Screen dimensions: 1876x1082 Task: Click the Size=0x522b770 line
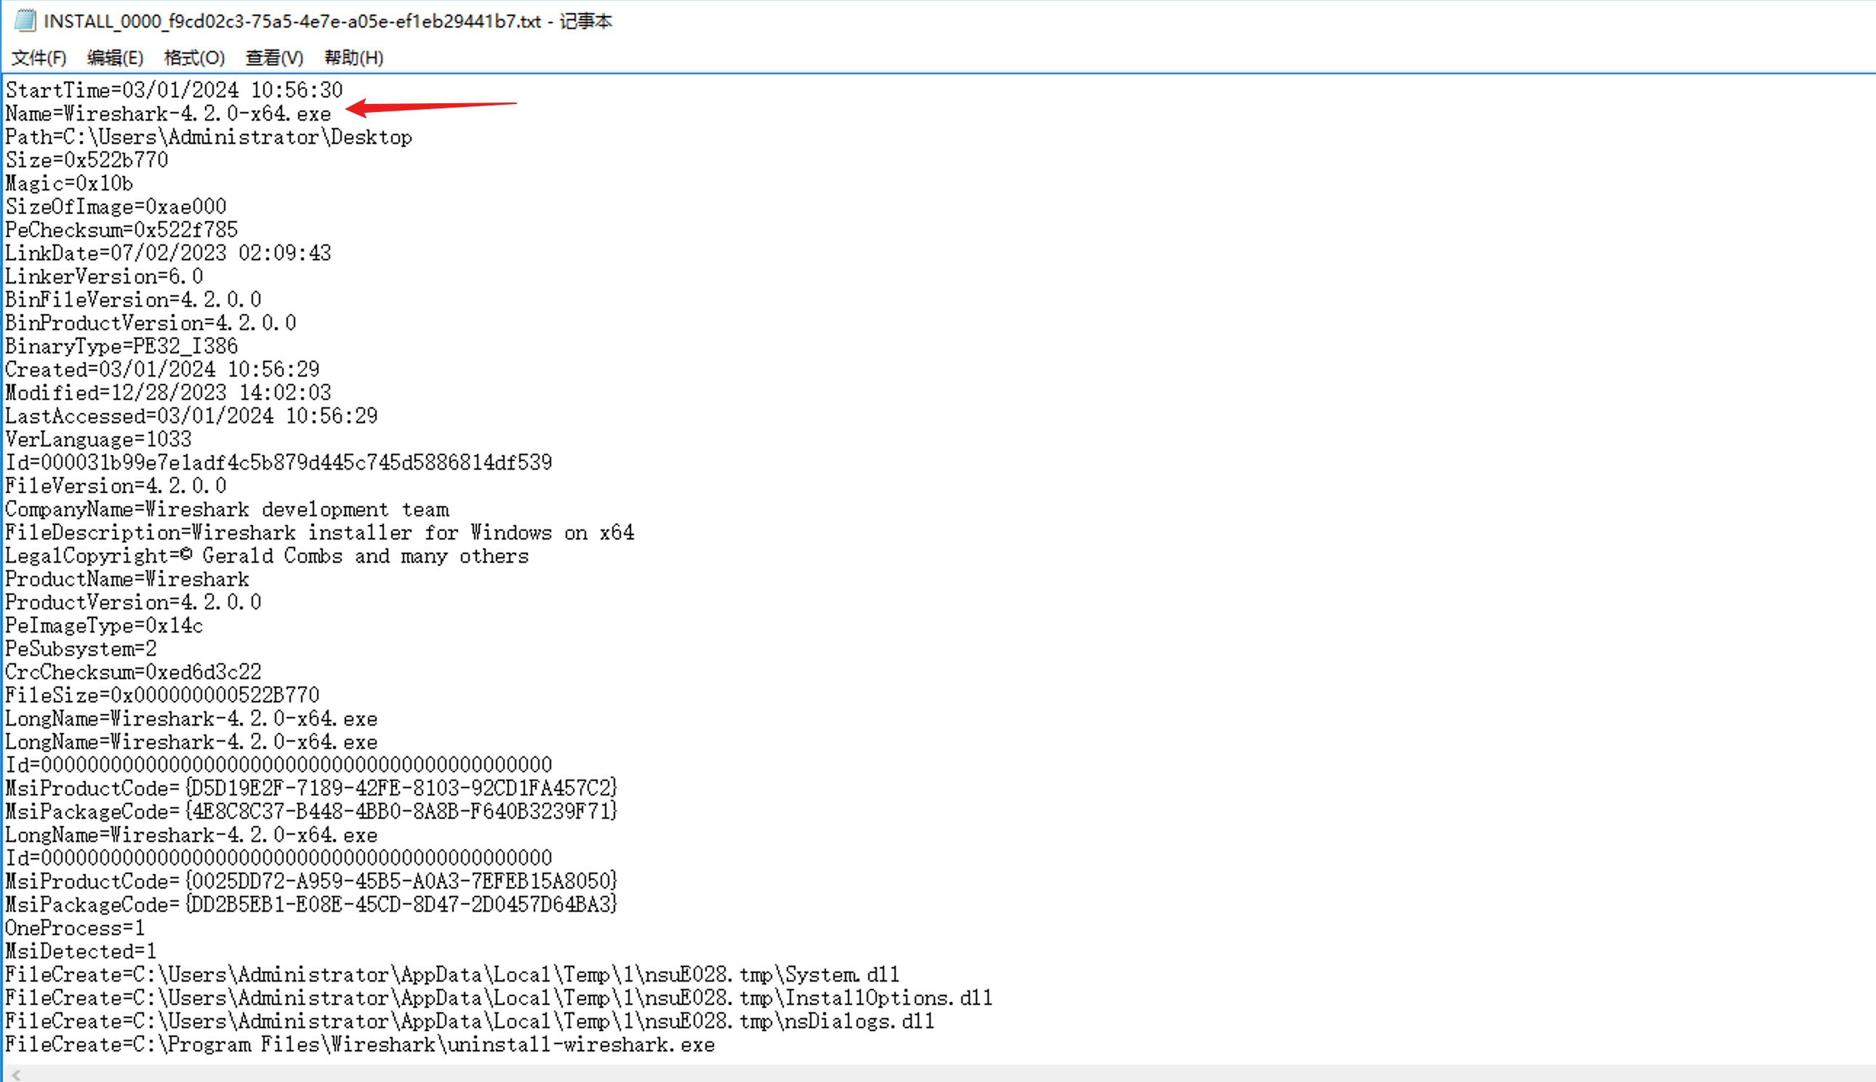87,161
